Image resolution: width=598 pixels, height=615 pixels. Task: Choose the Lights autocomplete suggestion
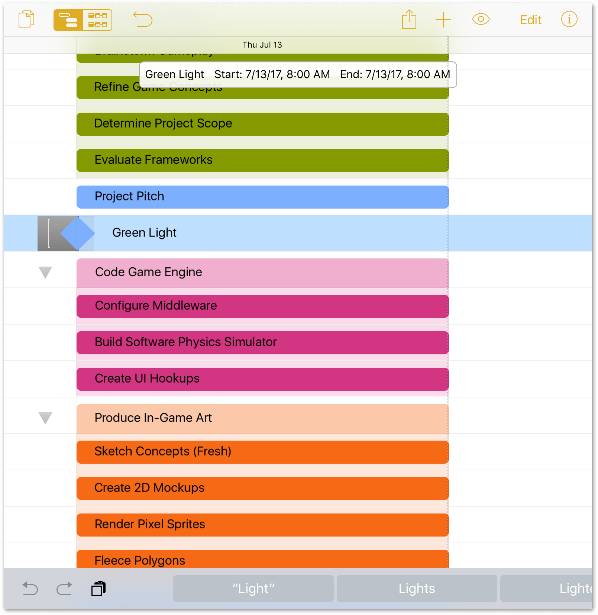(x=417, y=589)
